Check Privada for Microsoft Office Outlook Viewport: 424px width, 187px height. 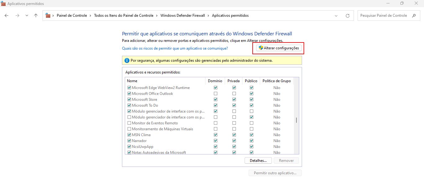click(x=234, y=94)
